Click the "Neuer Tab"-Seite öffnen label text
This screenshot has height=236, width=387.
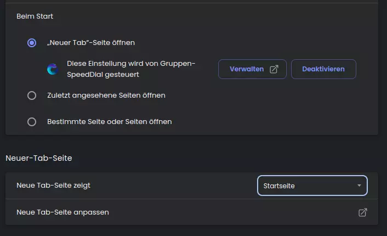pos(91,43)
